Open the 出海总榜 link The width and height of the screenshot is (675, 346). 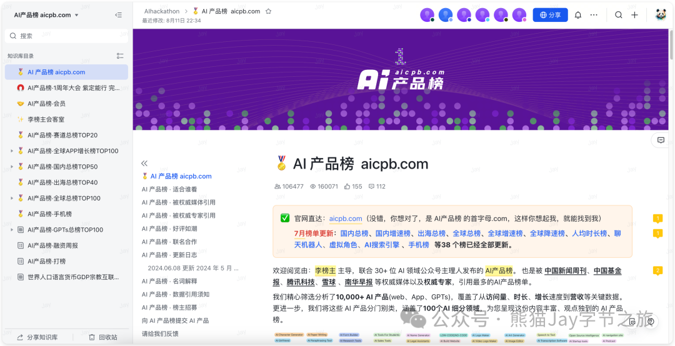click(x=432, y=233)
